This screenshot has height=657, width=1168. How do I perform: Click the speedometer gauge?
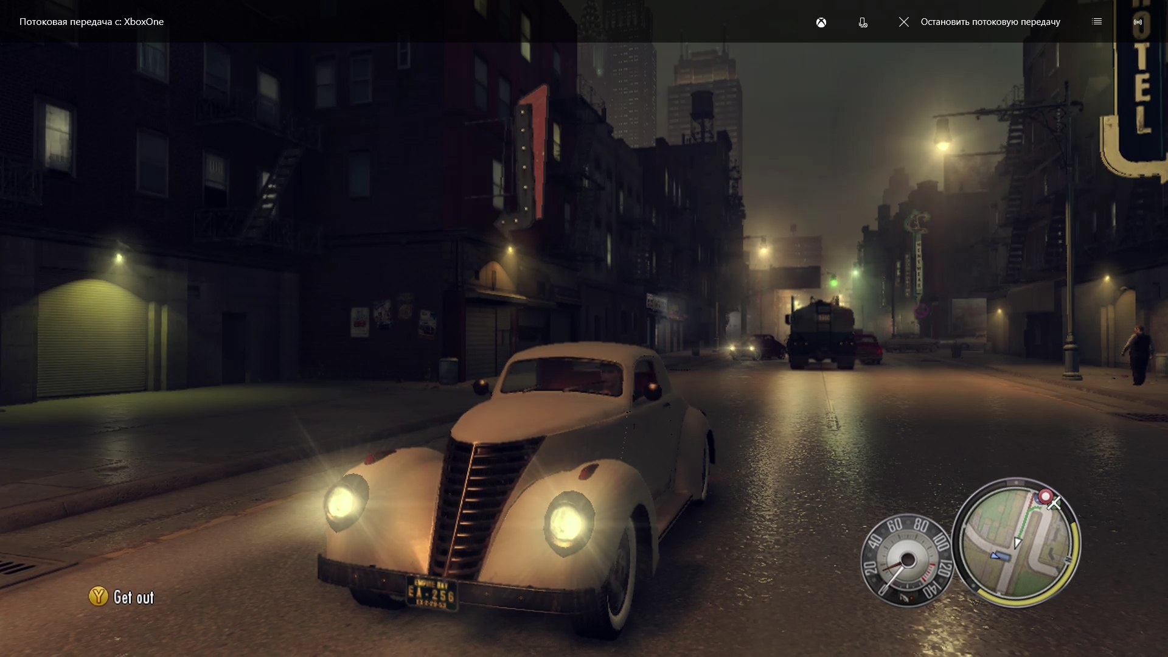[907, 560]
